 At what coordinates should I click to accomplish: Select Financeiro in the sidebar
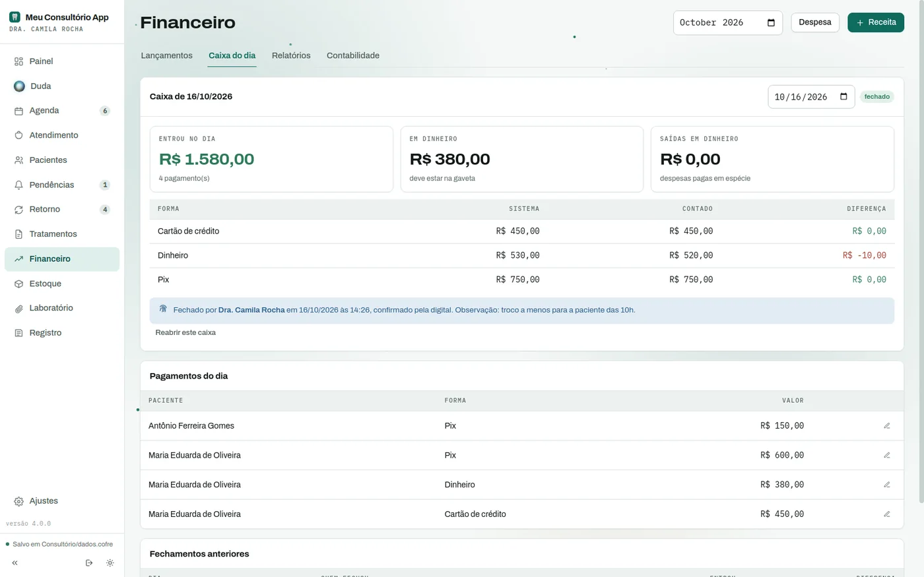[62, 259]
